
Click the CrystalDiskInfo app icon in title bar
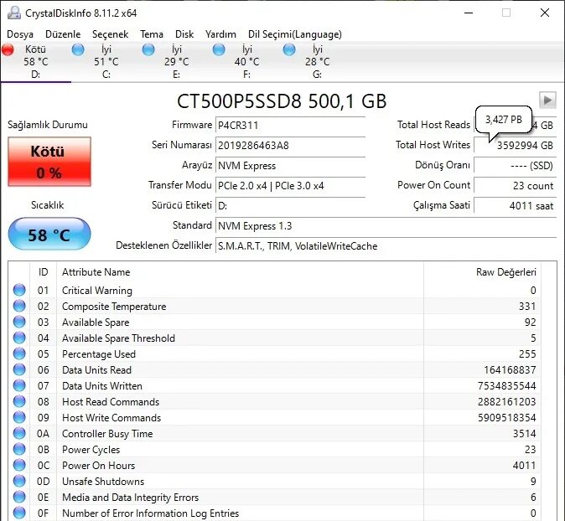(14, 13)
